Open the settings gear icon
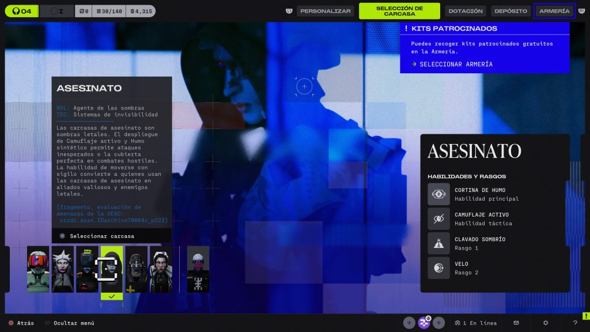The height and width of the screenshot is (332, 590). point(545,323)
